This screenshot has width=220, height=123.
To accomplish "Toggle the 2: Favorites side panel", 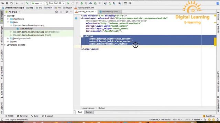I will 2,72.
